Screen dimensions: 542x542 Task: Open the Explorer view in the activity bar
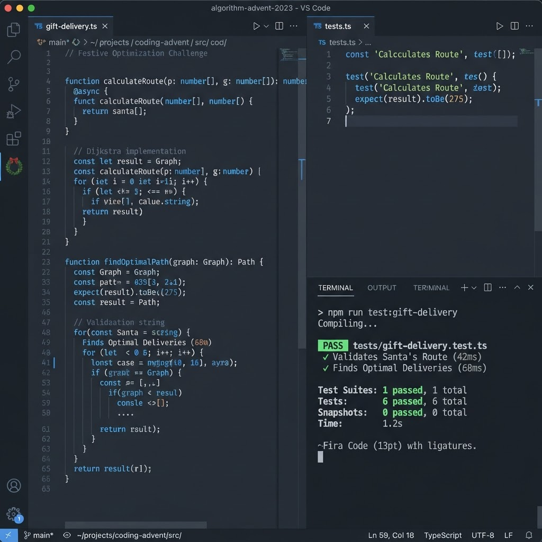[x=13, y=30]
